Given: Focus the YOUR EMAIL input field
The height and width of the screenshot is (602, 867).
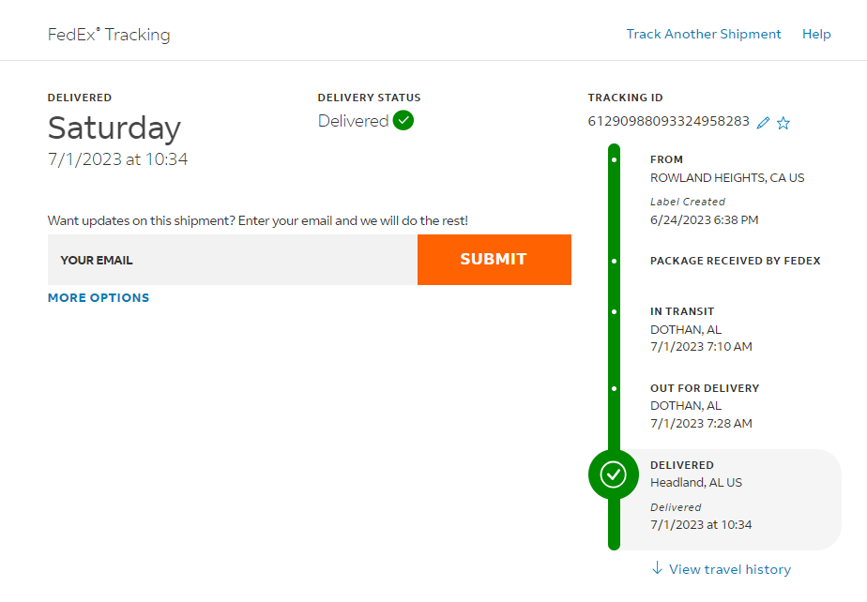Looking at the screenshot, I should [233, 260].
